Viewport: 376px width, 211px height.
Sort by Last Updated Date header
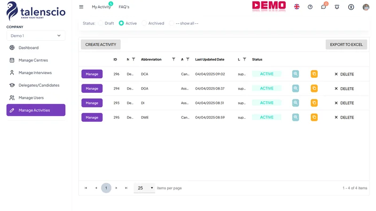(210, 60)
